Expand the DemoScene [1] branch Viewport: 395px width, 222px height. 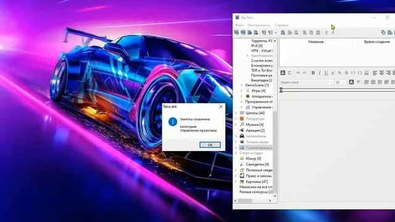tap(241, 85)
